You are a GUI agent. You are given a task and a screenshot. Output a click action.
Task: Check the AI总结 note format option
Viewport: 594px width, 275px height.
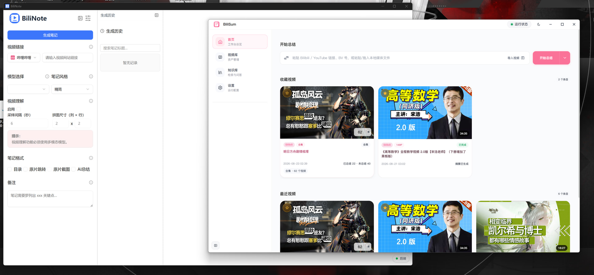point(74,169)
